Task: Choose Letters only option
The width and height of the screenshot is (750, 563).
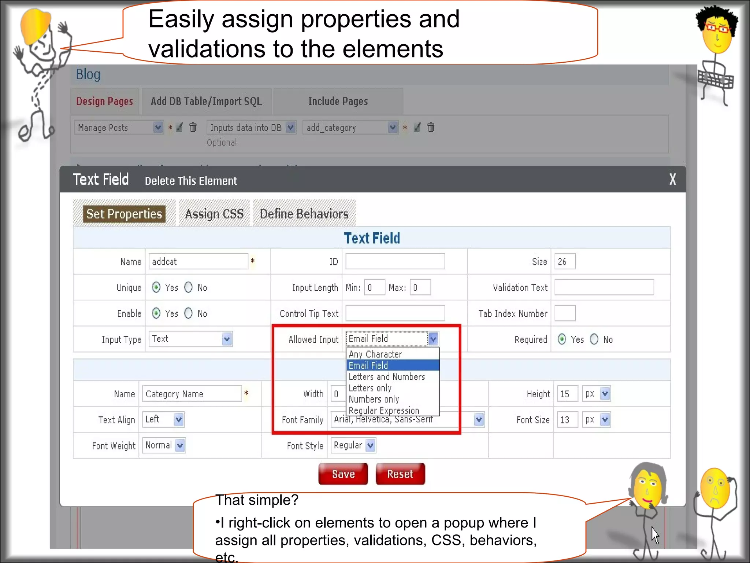Action: click(x=393, y=388)
